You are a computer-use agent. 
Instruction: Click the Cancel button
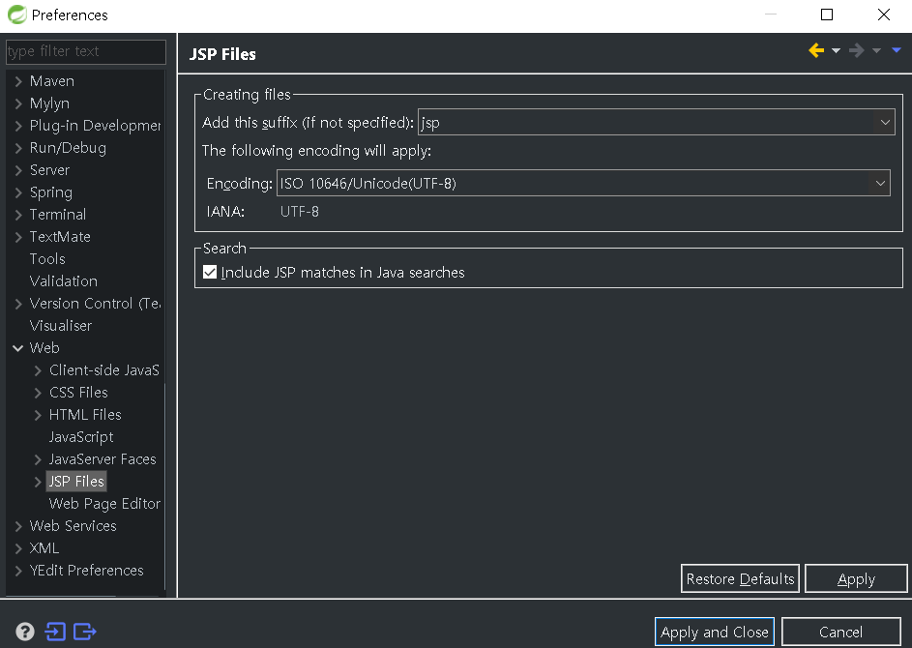click(841, 632)
